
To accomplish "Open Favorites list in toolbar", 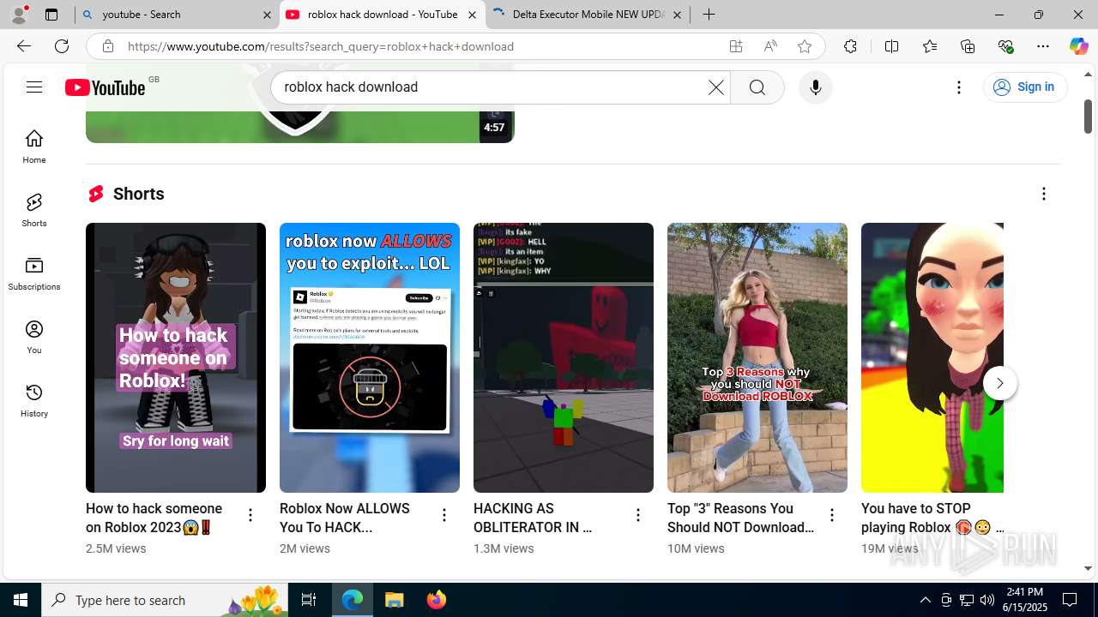I will click(x=930, y=46).
